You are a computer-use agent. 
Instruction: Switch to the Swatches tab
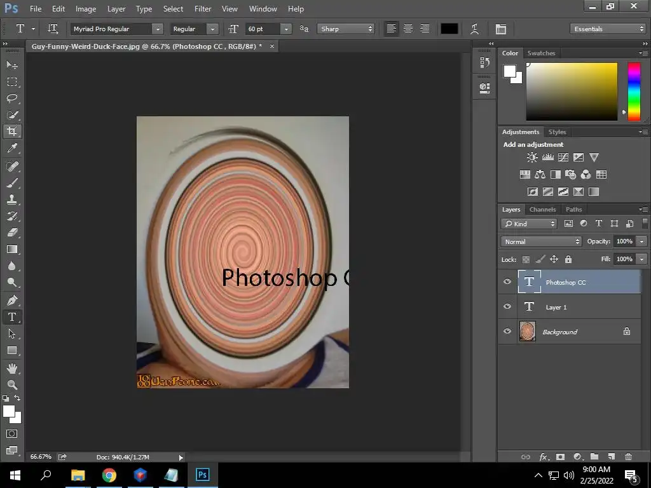(541, 53)
